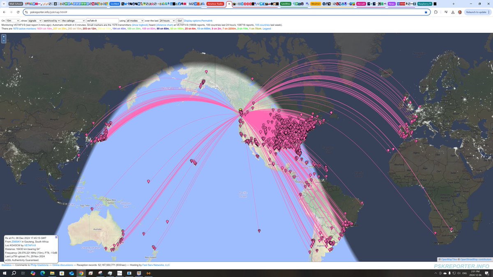The image size is (493, 277).
Task: Open Chrome media controls icon
Action: [445, 12]
